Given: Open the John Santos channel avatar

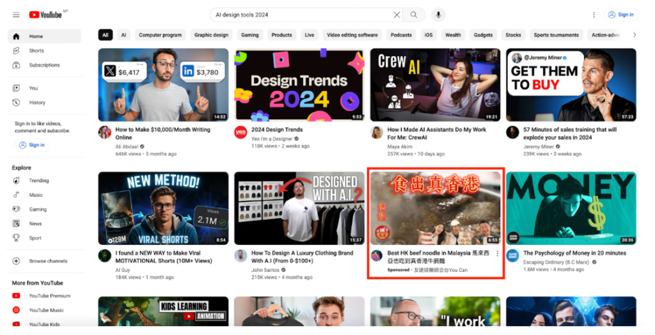Looking at the screenshot, I should pos(241,256).
